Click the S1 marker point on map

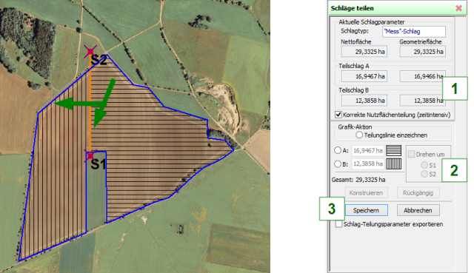90,156
